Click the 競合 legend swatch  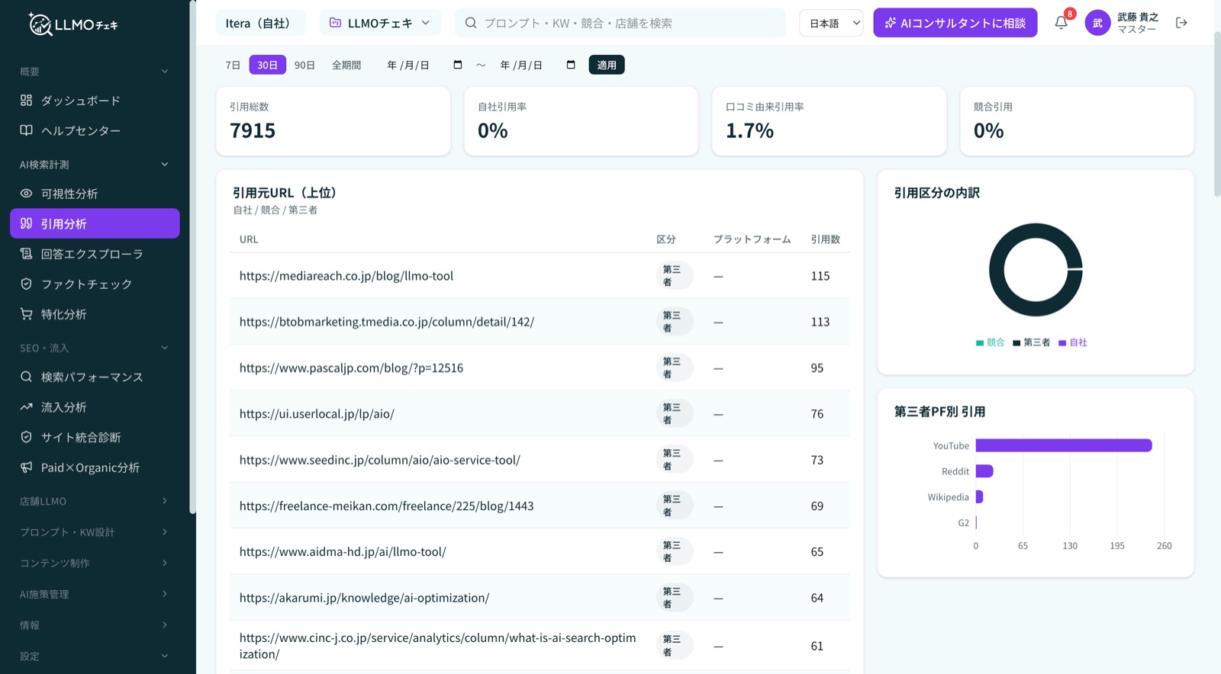pos(980,343)
